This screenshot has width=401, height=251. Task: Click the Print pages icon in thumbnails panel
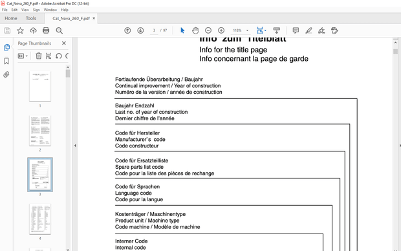[x=49, y=56]
